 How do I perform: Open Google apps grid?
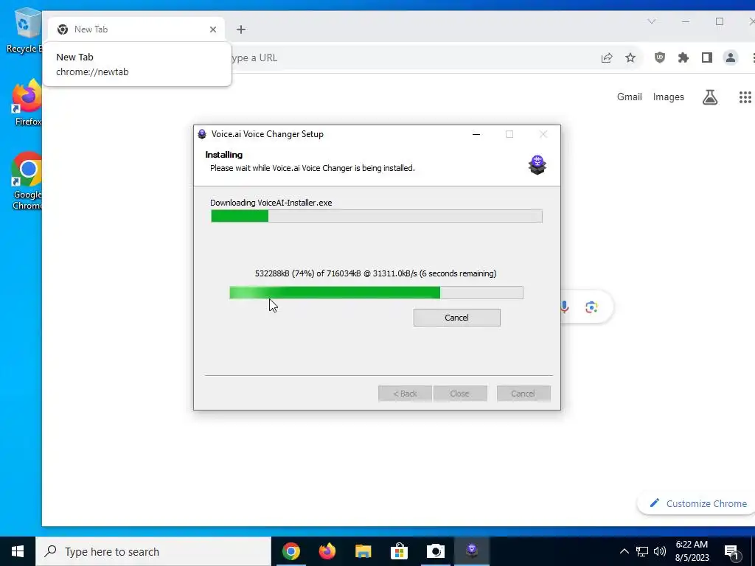(x=745, y=97)
